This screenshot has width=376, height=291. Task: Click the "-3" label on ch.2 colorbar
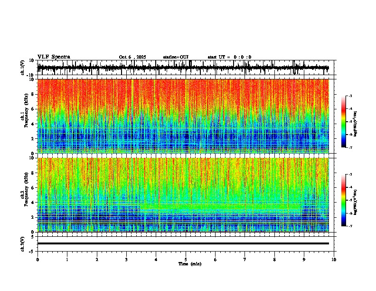[350, 175]
